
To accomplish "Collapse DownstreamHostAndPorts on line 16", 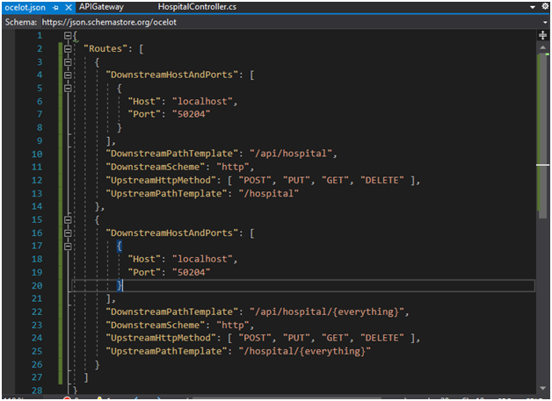I will 68,233.
